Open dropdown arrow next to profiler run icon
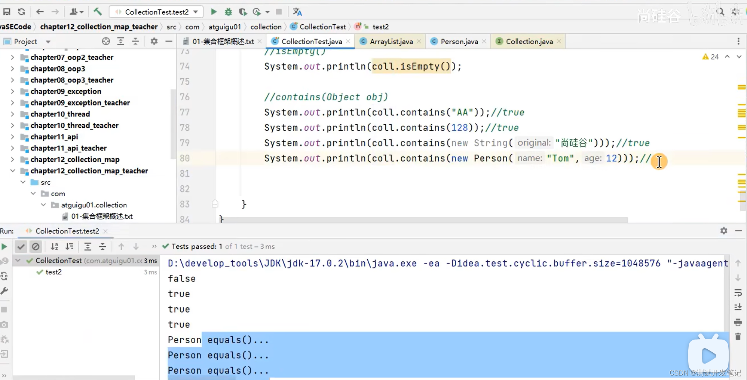This screenshot has height=380, width=747. pos(267,12)
